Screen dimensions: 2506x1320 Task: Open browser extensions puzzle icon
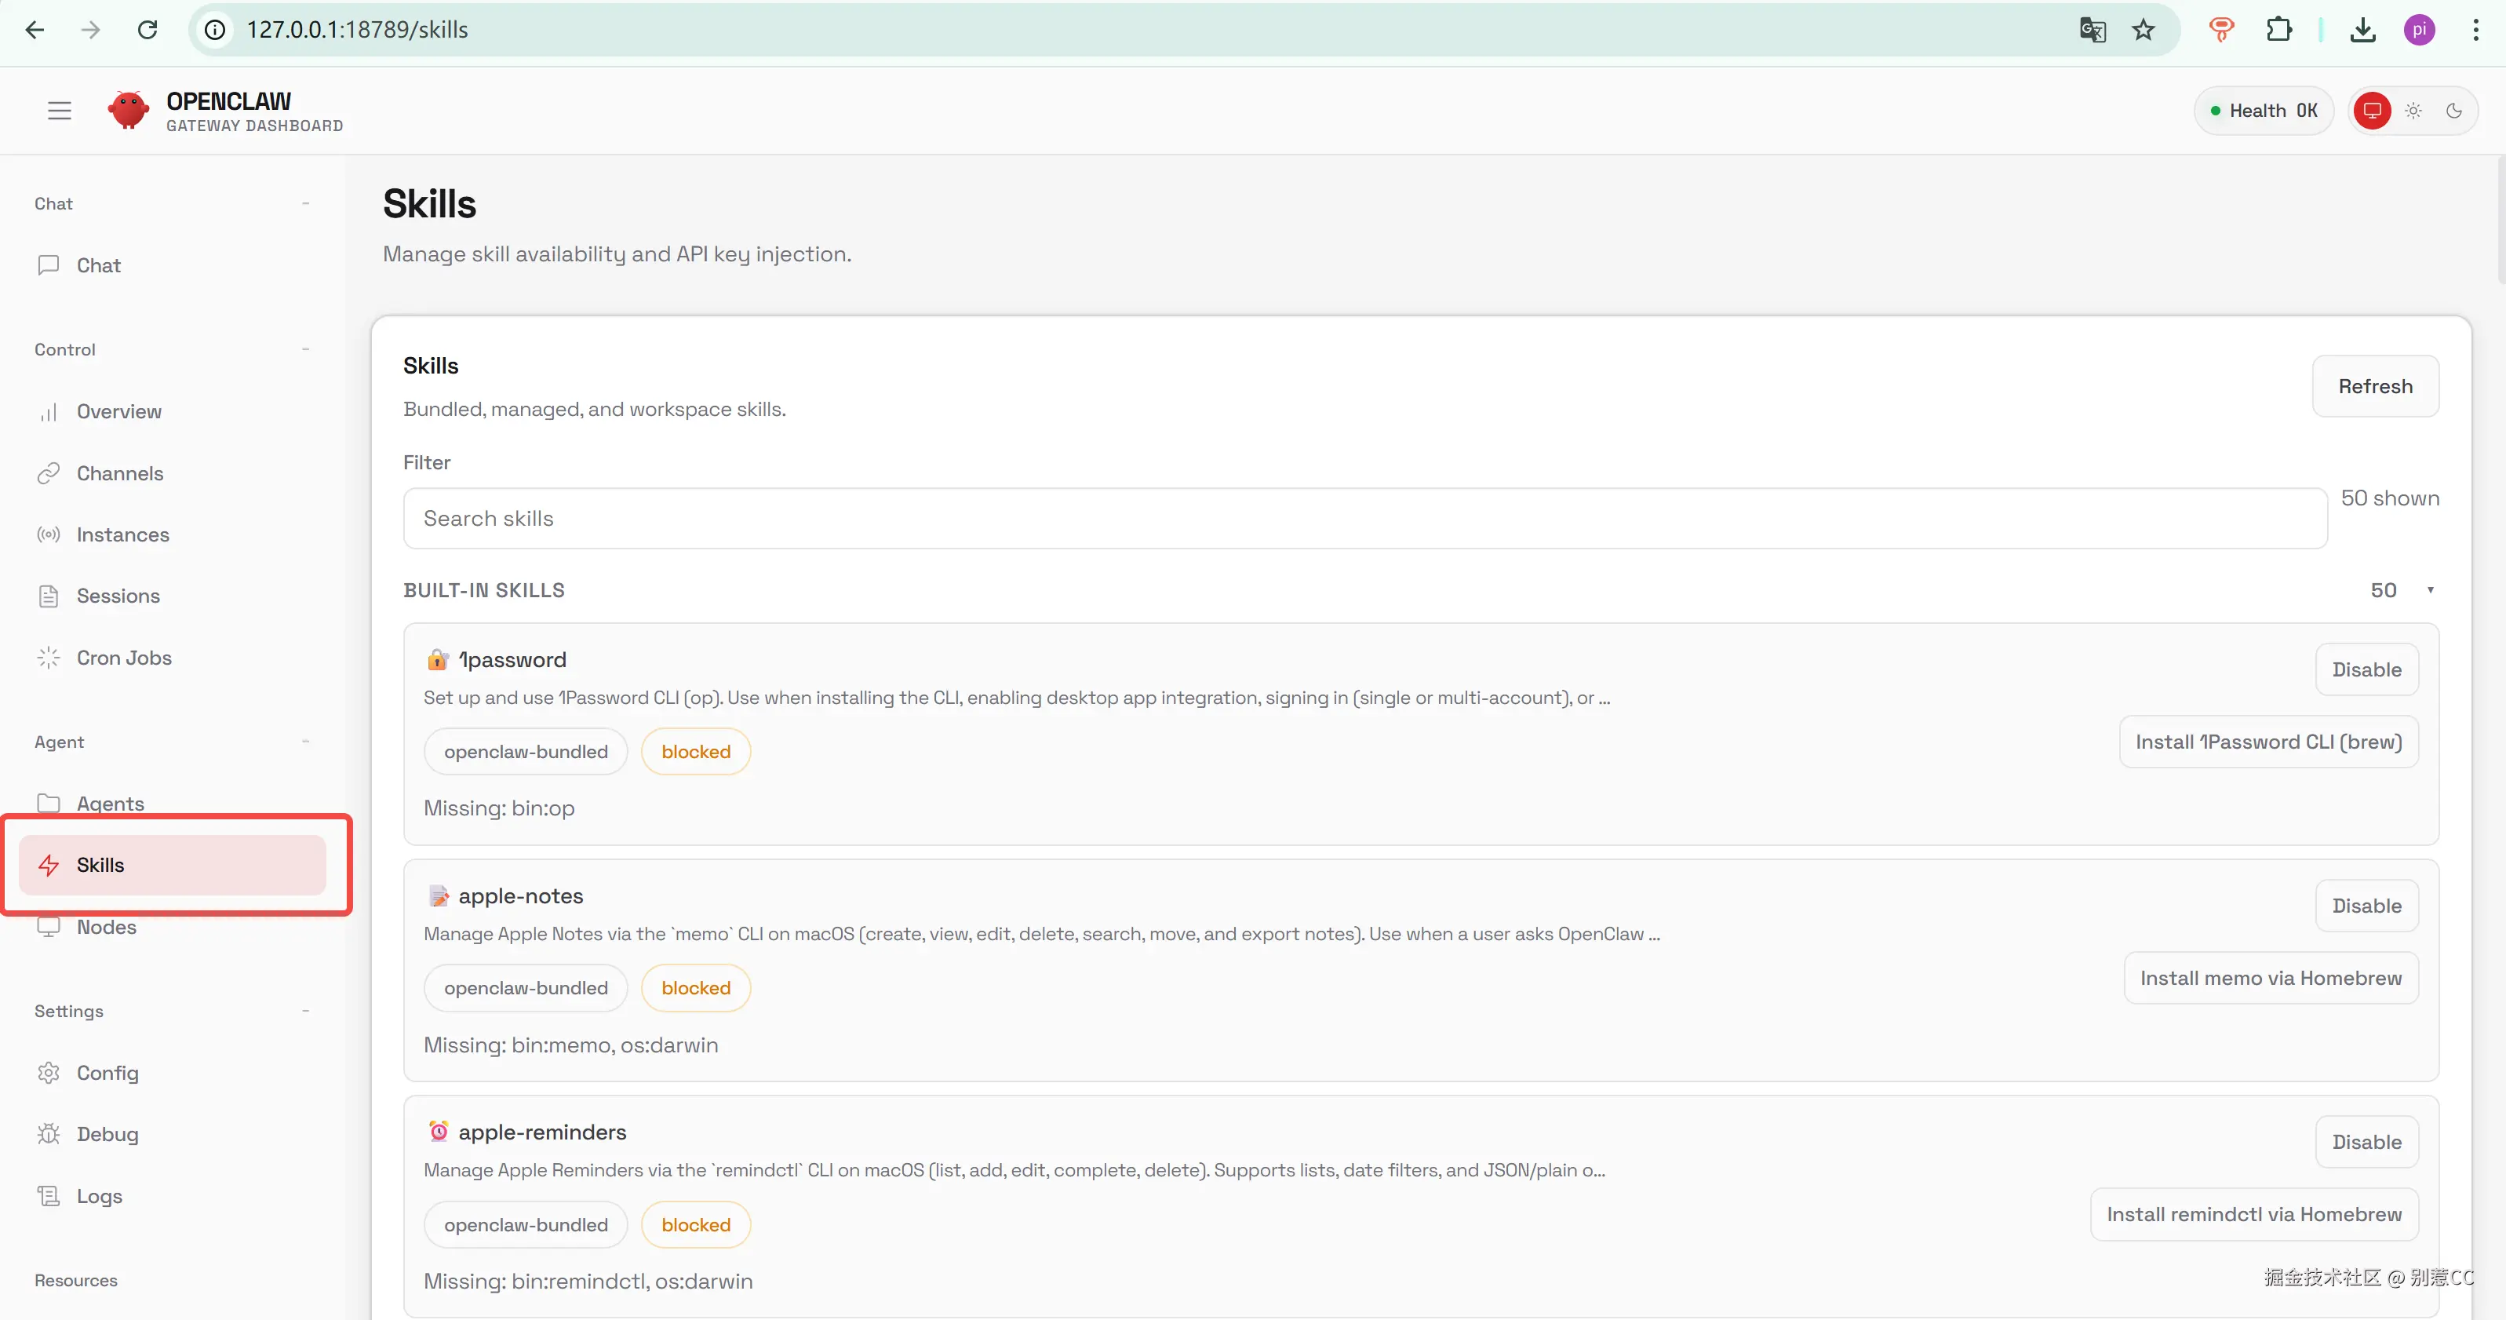(2278, 30)
